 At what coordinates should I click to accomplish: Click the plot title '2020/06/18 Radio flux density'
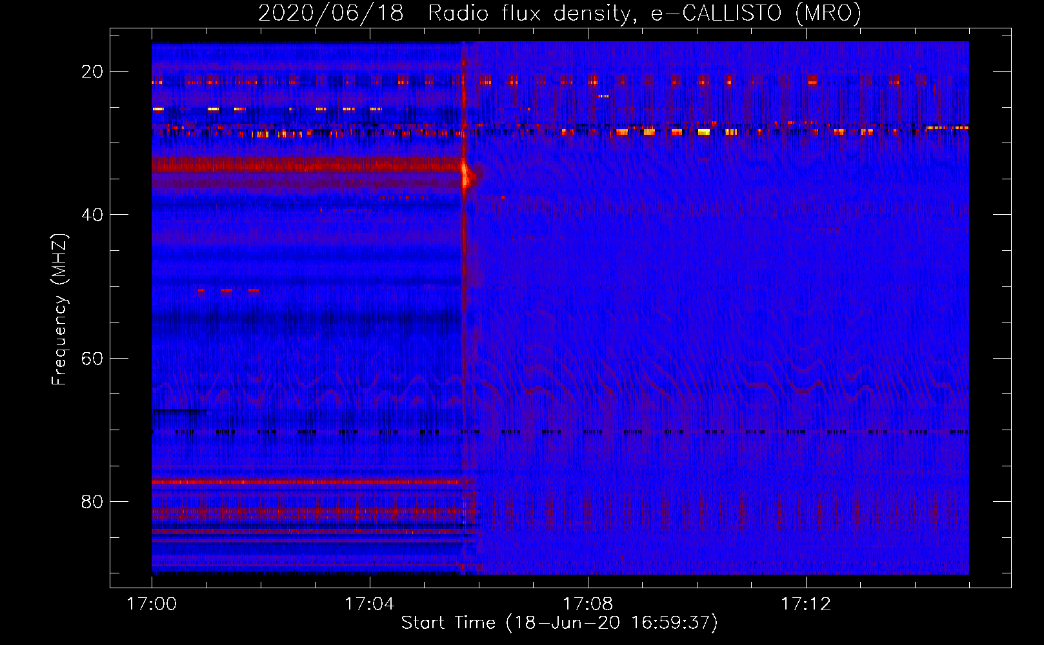point(559,14)
